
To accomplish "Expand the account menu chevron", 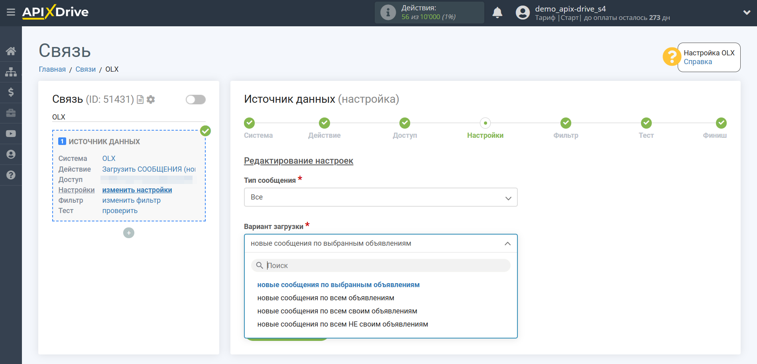I will [x=747, y=13].
